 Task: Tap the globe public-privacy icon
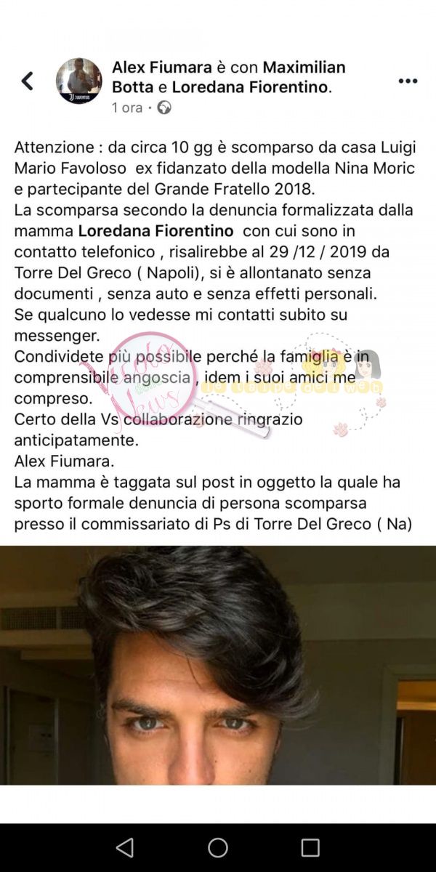[165, 108]
